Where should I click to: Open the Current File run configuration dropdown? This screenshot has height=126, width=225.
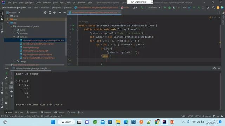153,8
